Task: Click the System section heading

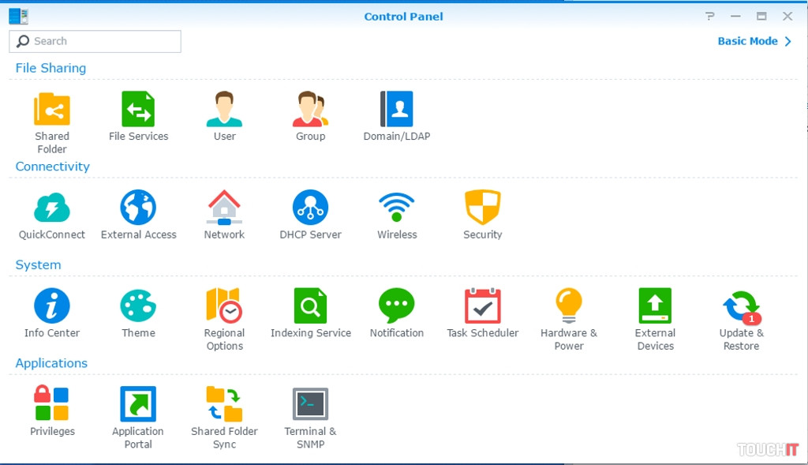Action: coord(38,265)
